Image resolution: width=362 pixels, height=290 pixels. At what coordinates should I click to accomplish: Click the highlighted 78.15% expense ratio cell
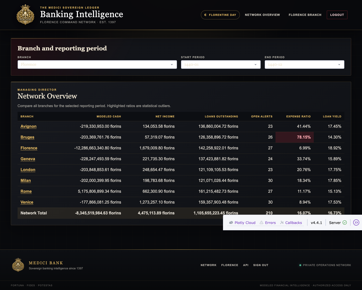(x=295, y=137)
